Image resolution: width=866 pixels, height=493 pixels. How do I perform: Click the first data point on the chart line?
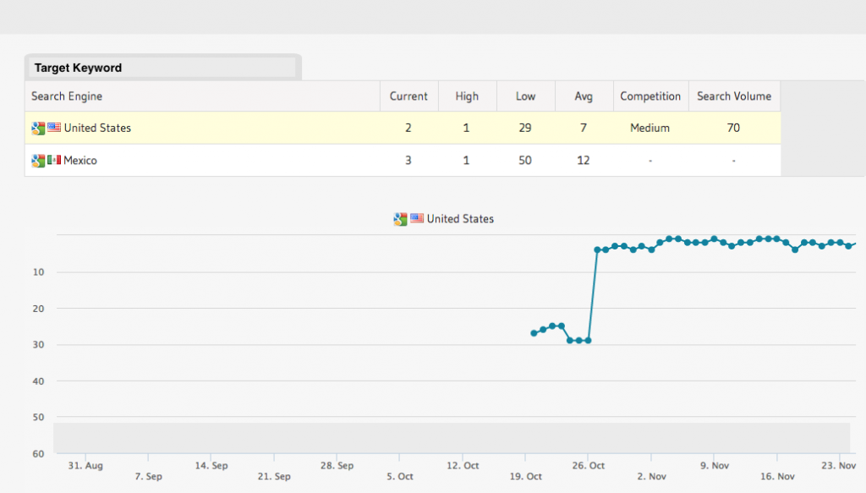(x=534, y=333)
